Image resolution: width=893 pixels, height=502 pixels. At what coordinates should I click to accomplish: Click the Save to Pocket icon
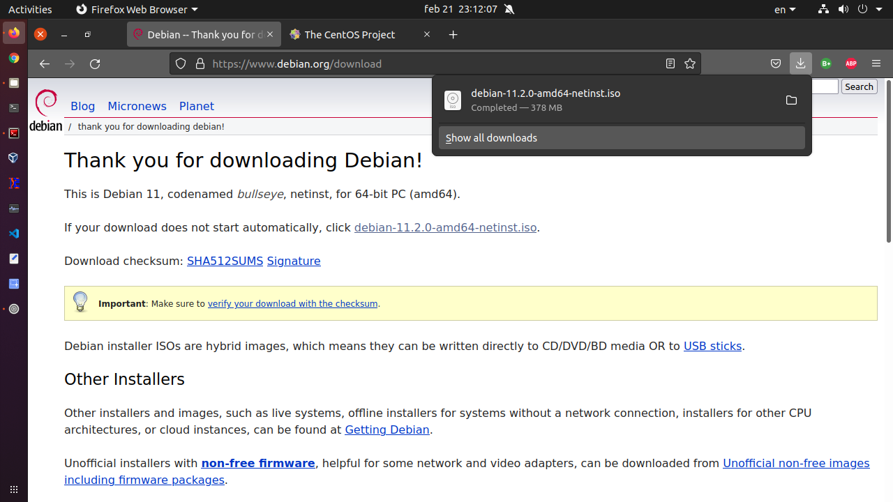[775, 63]
